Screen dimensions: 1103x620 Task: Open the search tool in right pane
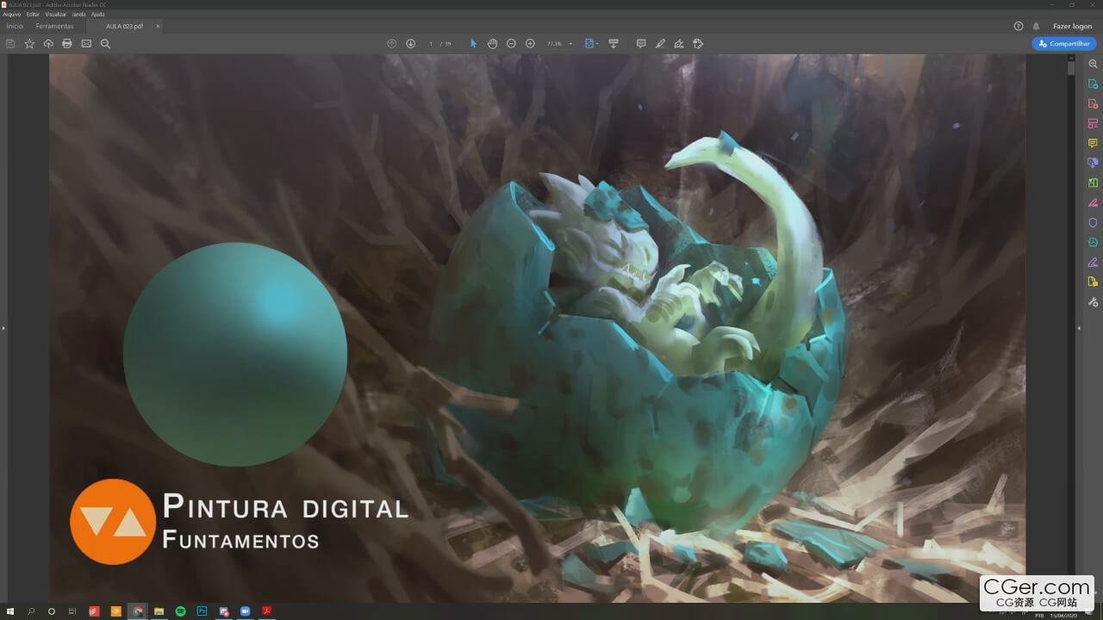1093,65
